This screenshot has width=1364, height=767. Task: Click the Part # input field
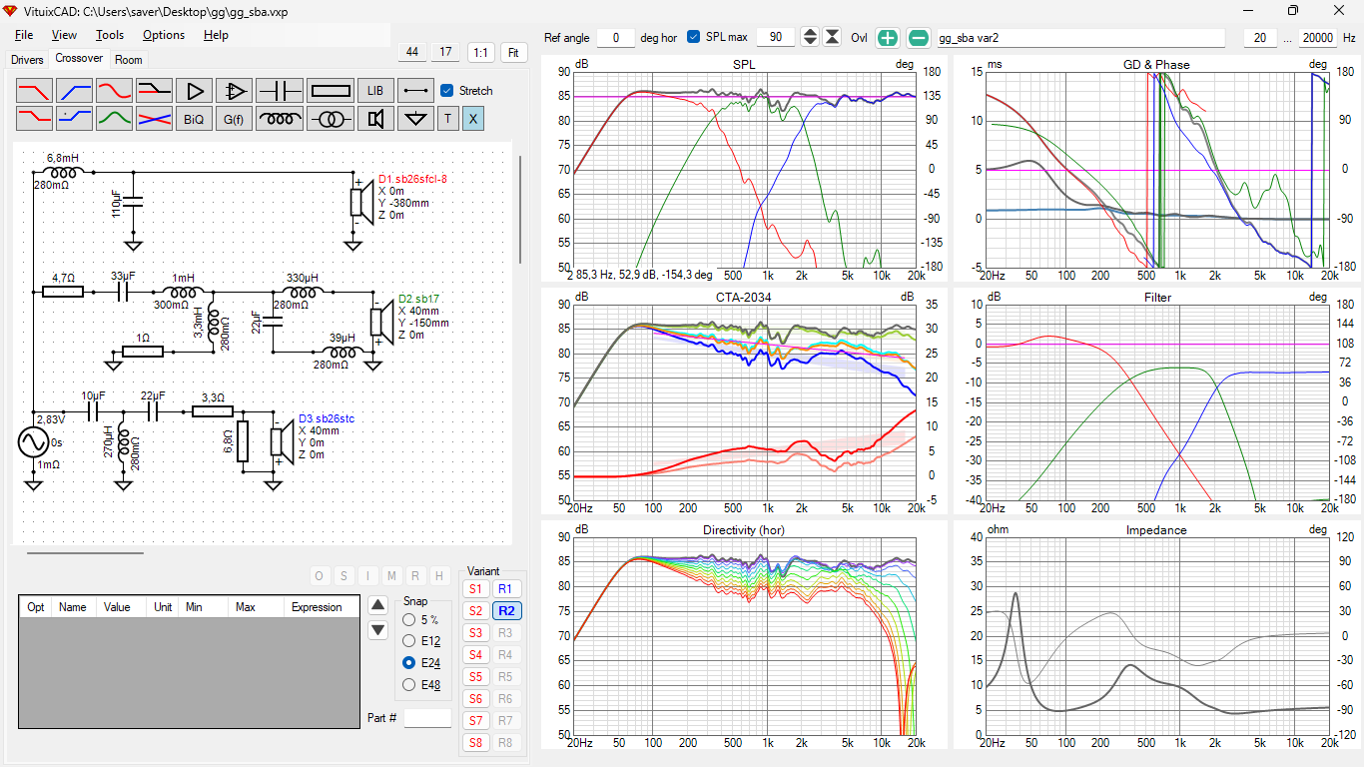427,718
